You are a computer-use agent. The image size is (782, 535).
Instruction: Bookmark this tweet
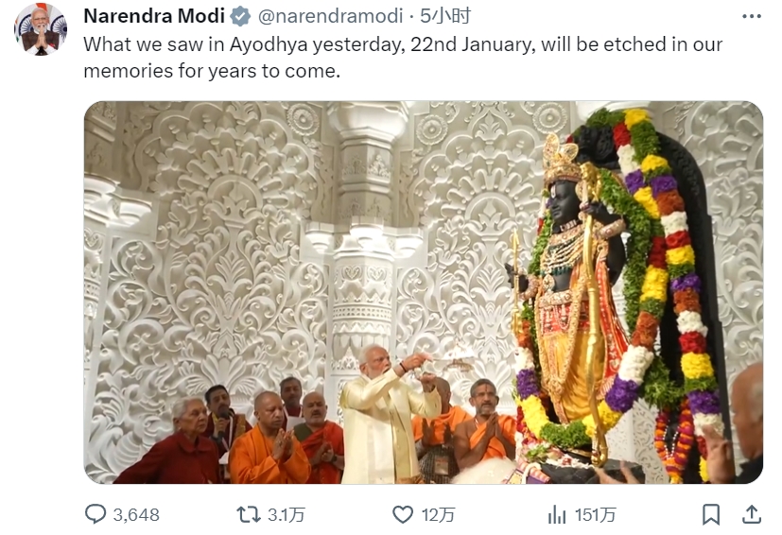[711, 514]
